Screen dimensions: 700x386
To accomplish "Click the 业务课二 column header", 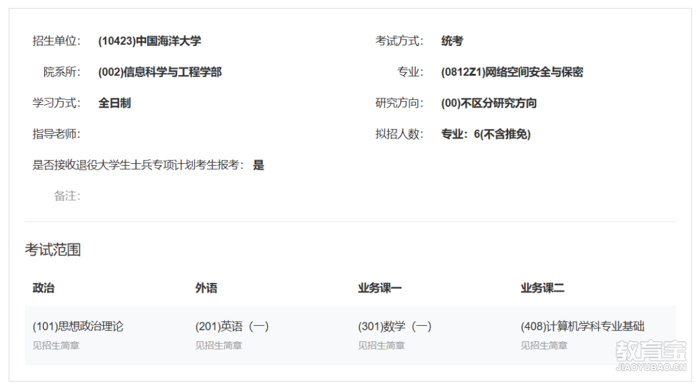I will click(542, 288).
